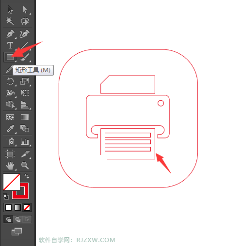The image size is (226, 246).
Task: Open the Change Screen Mode button
Action: click(16, 231)
